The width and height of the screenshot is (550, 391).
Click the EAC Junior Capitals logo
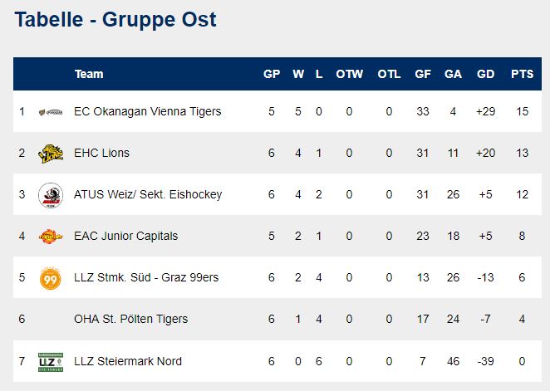(x=51, y=237)
